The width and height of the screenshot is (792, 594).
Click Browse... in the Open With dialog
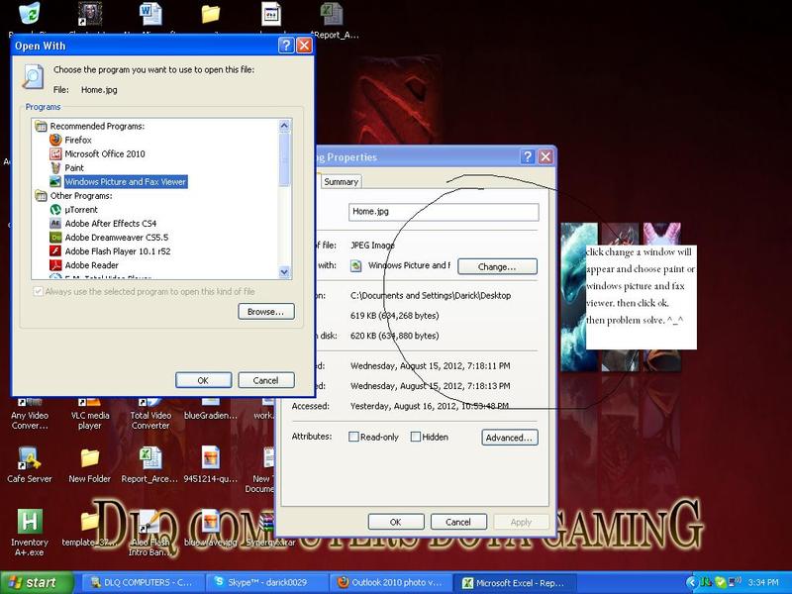(x=266, y=312)
